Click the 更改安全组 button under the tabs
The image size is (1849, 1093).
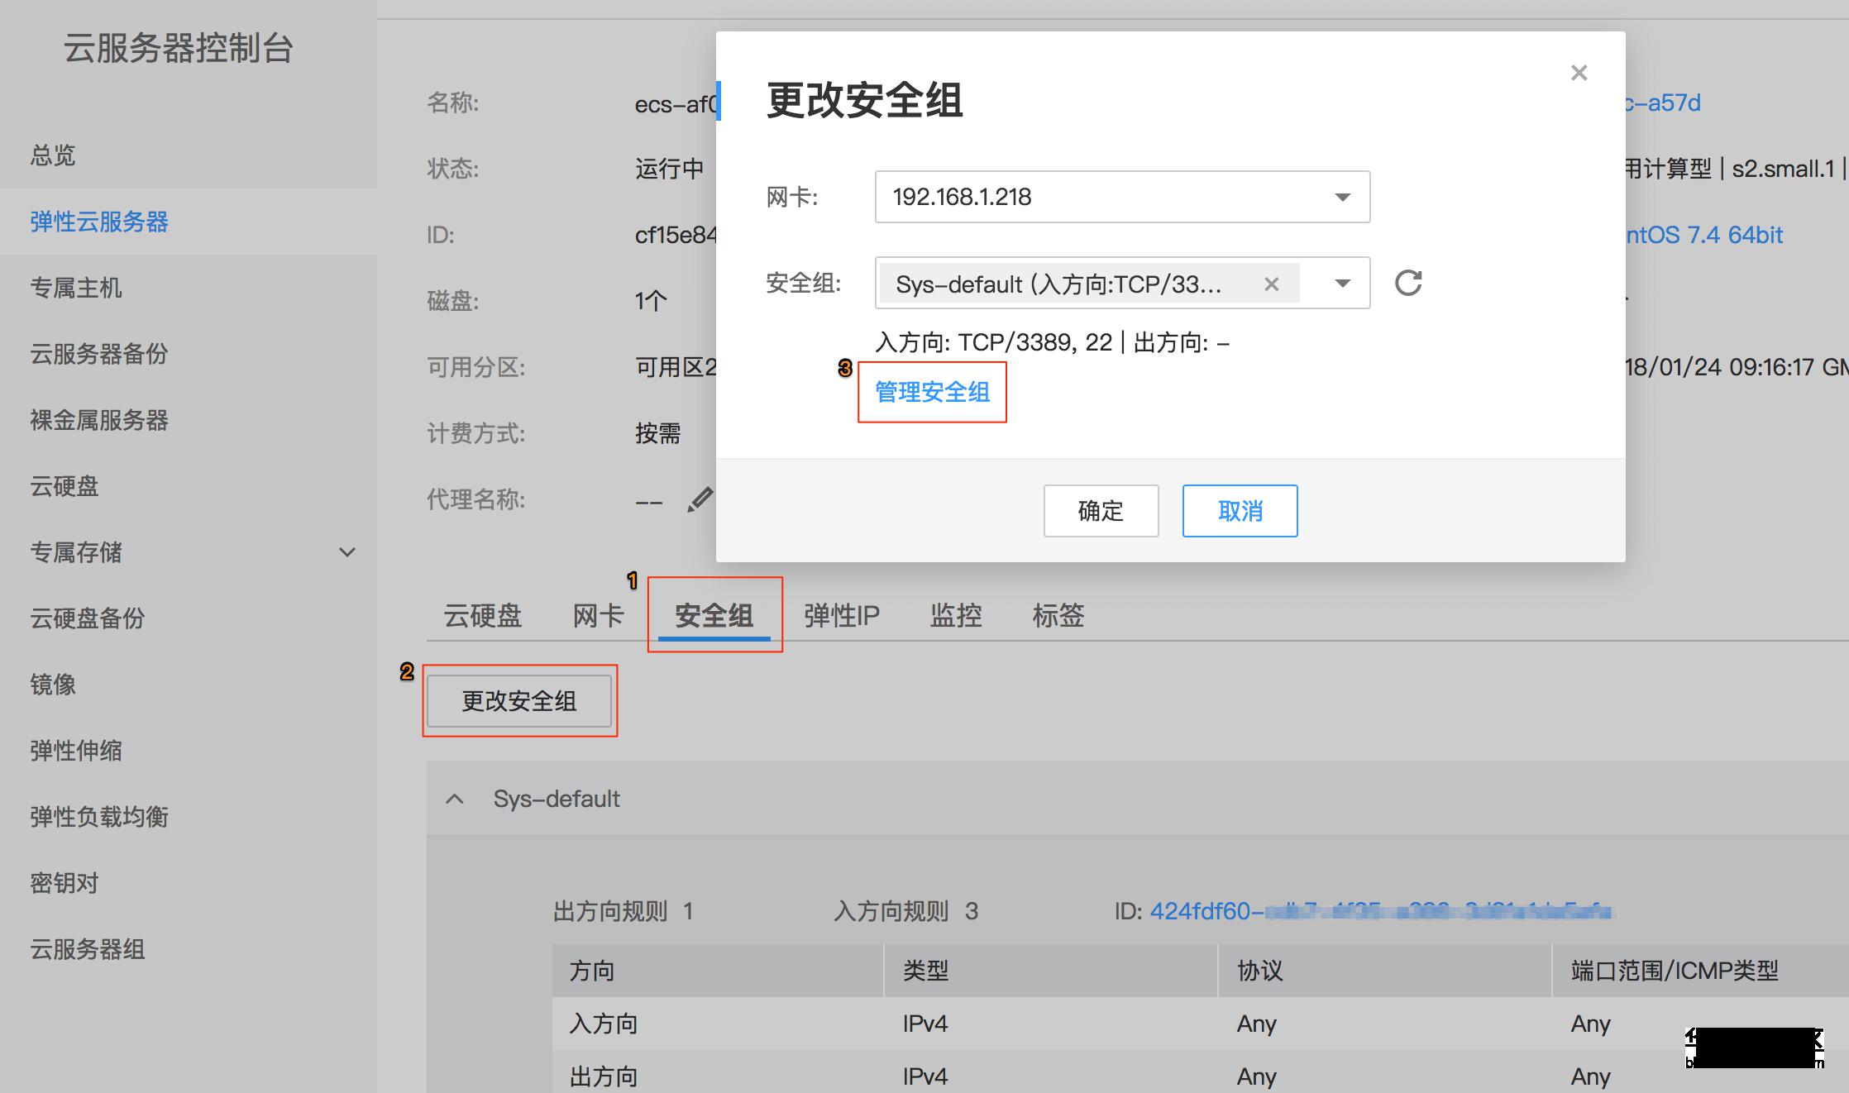click(519, 701)
